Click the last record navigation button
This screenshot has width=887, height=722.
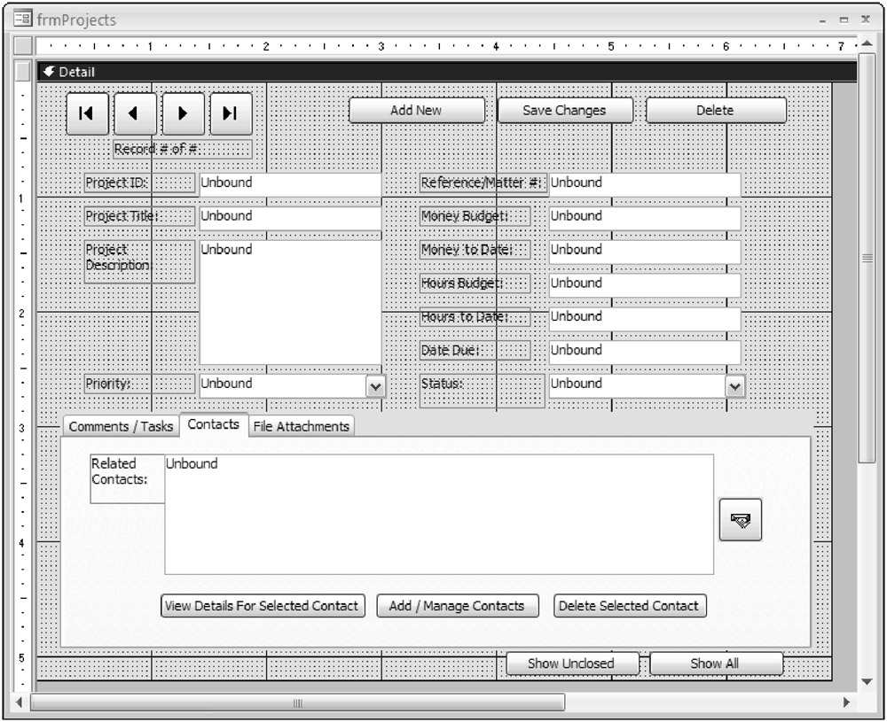pos(231,113)
